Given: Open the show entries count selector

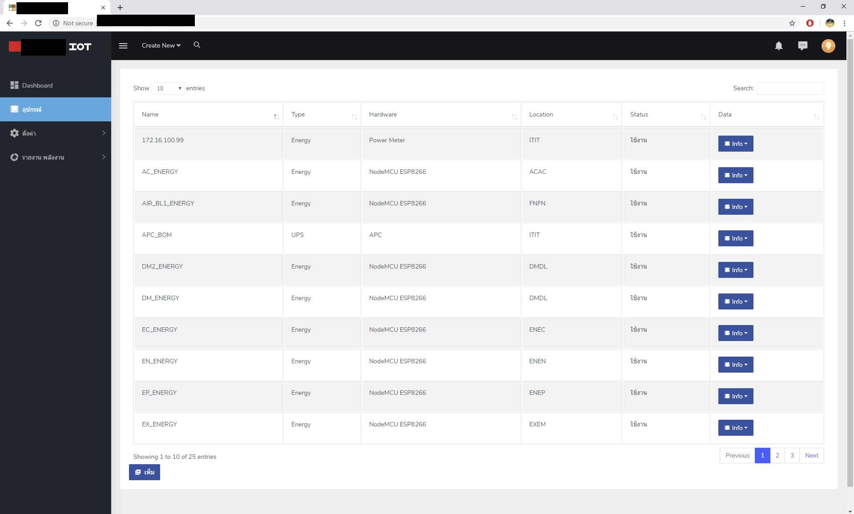Looking at the screenshot, I should click(168, 88).
